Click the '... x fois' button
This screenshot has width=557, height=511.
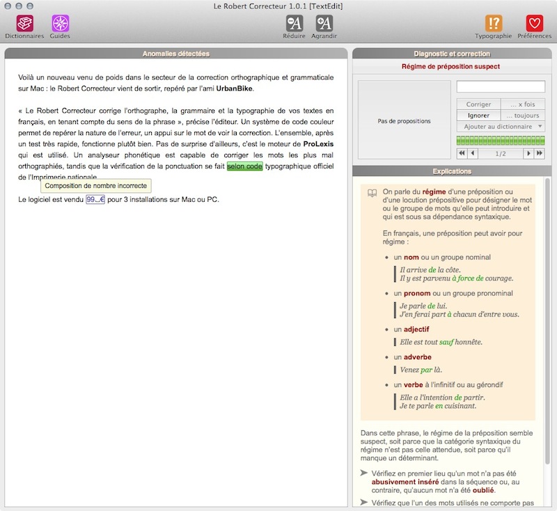click(523, 104)
